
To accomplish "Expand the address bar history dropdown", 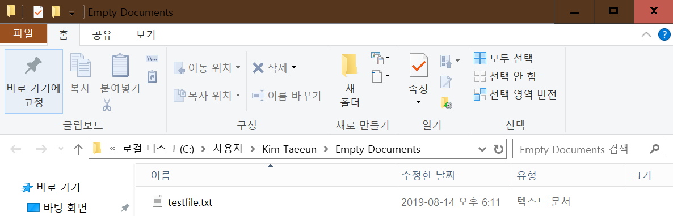I will [x=482, y=149].
